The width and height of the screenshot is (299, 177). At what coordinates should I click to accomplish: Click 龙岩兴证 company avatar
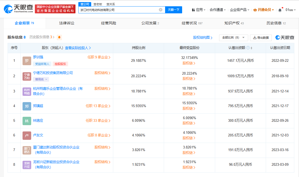click(x=27, y=165)
